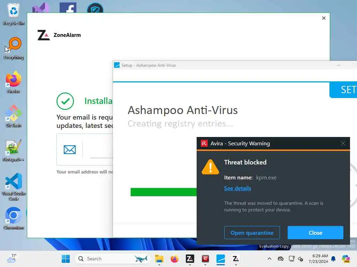Open Notepad++ desktop shortcut
This screenshot has width=357, height=267.
pyautogui.click(x=14, y=150)
